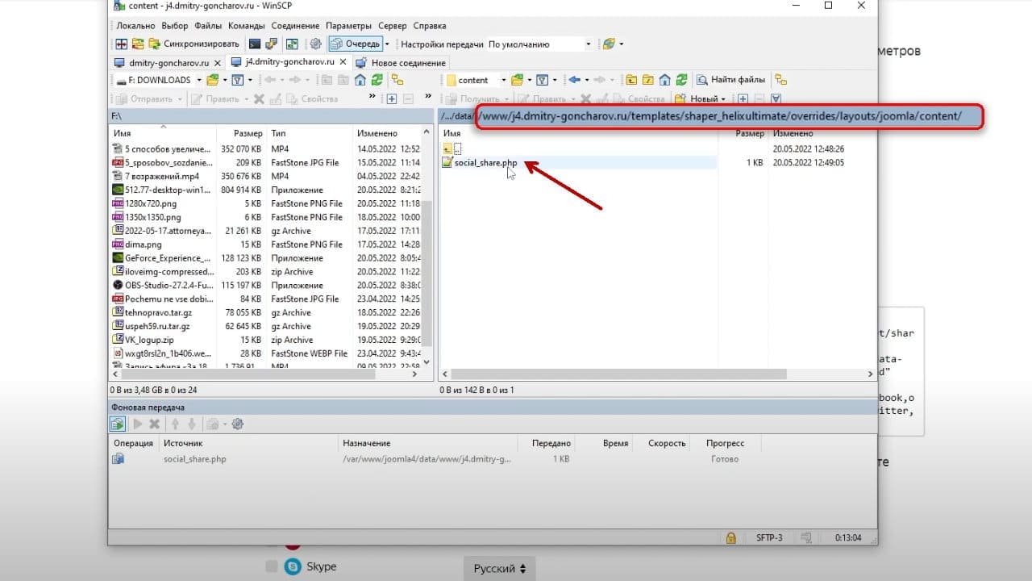Sort local files by Изменено column
This screenshot has width=1032, height=581.
(x=387, y=133)
